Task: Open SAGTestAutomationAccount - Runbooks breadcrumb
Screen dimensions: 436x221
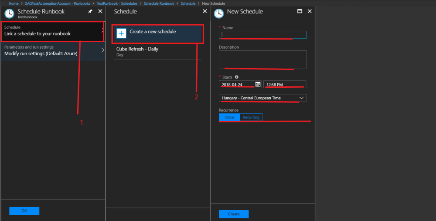Action: 58,3
